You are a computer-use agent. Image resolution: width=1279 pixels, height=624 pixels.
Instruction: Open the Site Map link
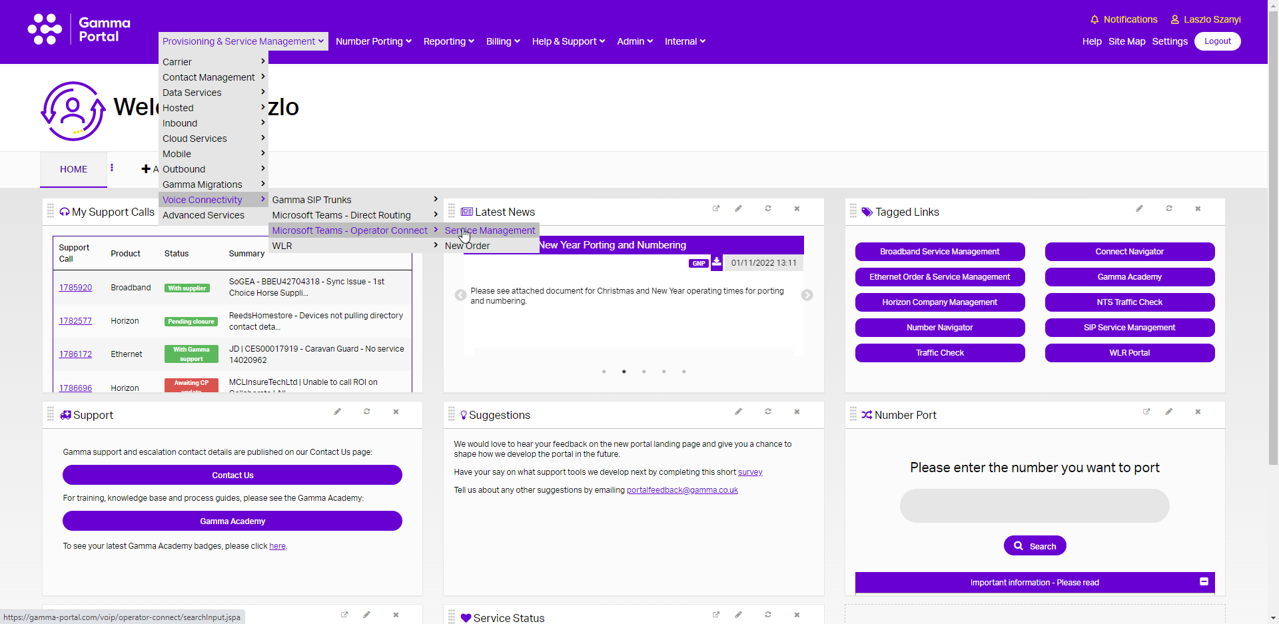[x=1127, y=41]
